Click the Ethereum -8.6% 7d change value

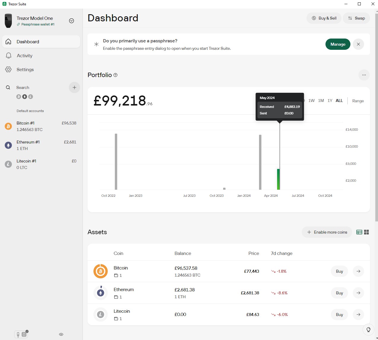pos(279,293)
